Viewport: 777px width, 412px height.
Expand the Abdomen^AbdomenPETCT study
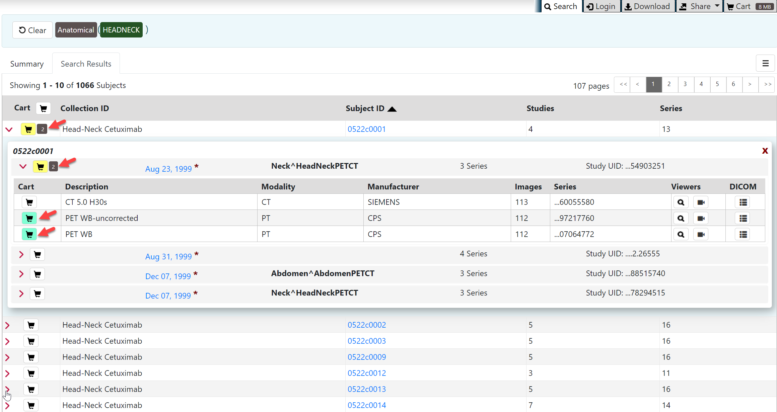point(21,274)
